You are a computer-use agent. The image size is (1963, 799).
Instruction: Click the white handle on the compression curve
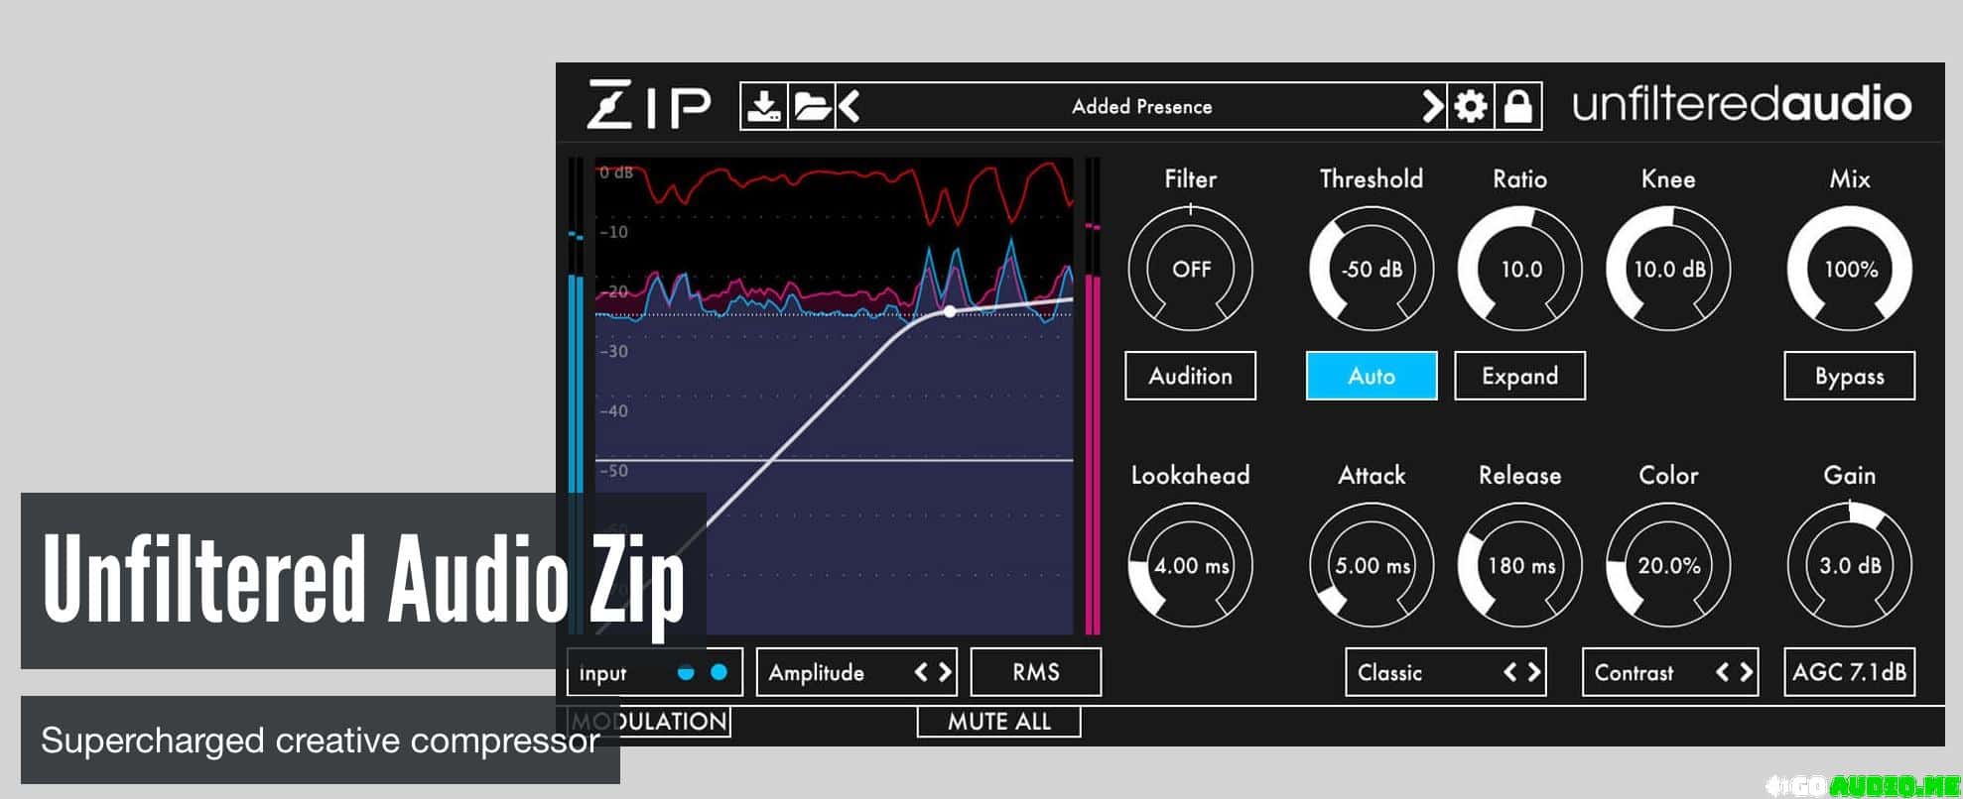[950, 311]
